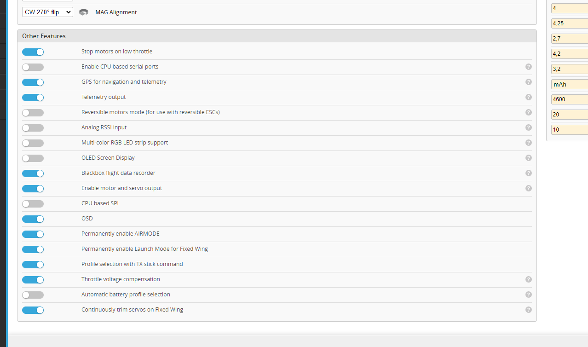Edit the battery field showing 2,7

tap(570, 39)
